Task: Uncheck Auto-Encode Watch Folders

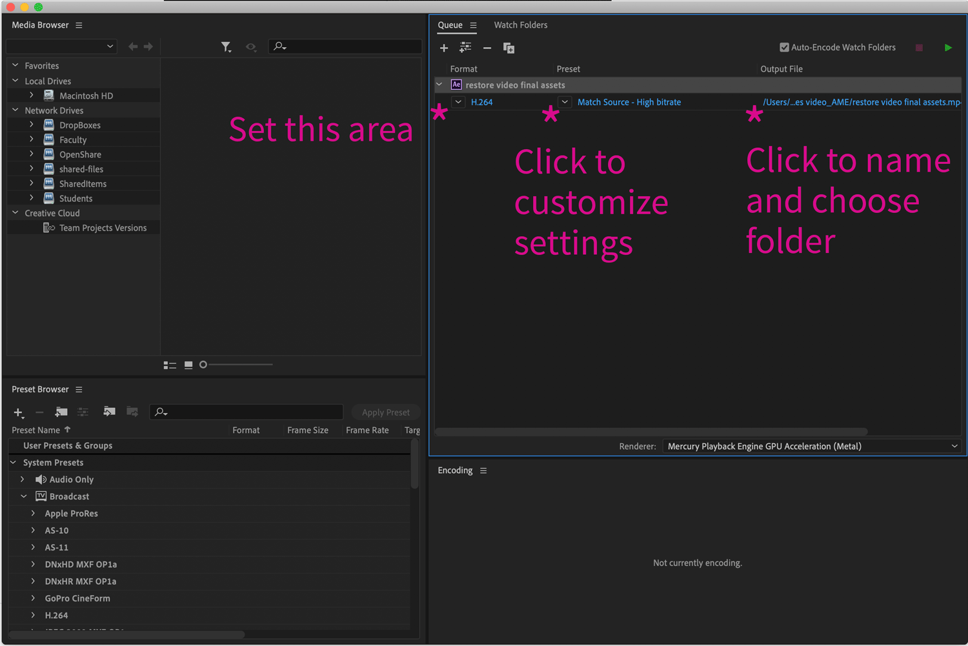Action: pyautogui.click(x=784, y=46)
